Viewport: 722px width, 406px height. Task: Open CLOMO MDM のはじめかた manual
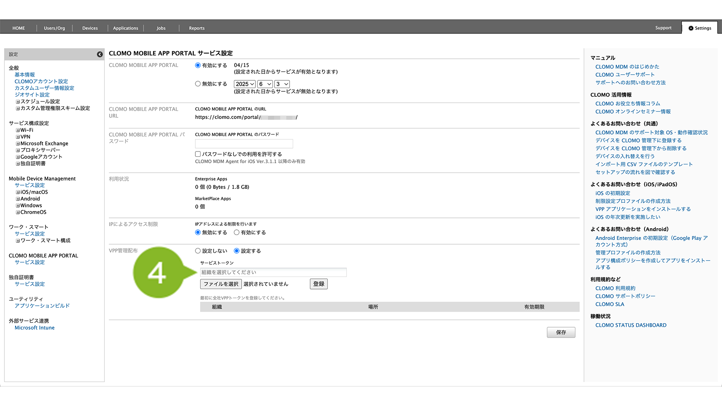pyautogui.click(x=627, y=67)
